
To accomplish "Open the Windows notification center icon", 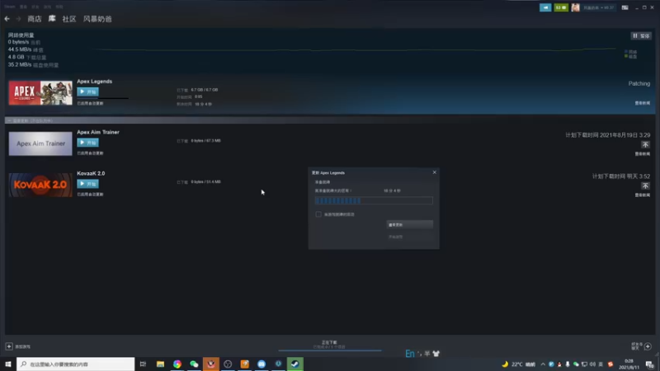I will point(650,364).
